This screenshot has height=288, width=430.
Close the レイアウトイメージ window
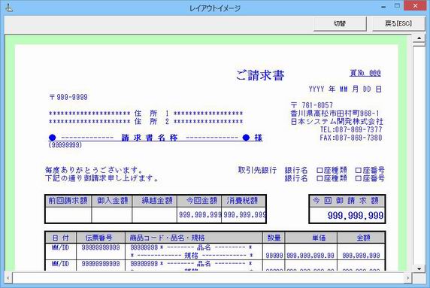(415, 6)
